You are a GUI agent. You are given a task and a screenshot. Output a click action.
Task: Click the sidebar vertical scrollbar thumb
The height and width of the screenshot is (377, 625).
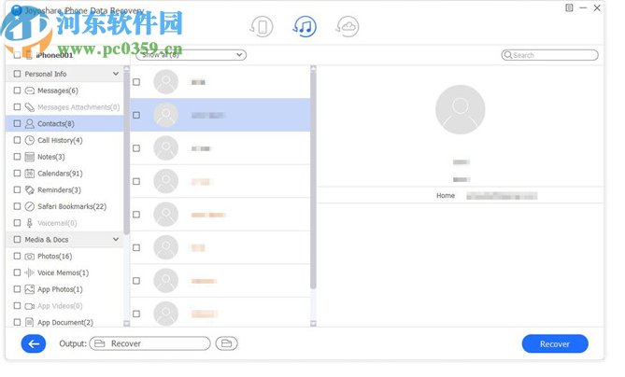127,153
